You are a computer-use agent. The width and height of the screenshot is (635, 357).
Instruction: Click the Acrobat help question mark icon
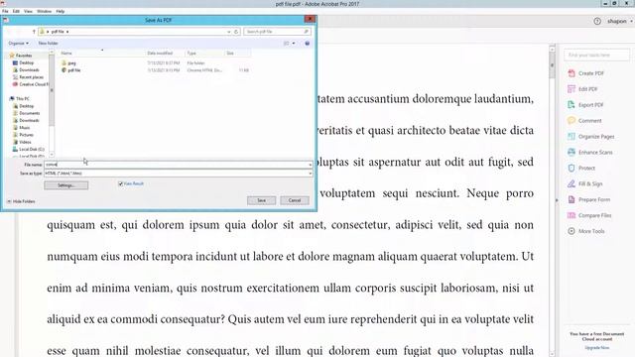(597, 21)
